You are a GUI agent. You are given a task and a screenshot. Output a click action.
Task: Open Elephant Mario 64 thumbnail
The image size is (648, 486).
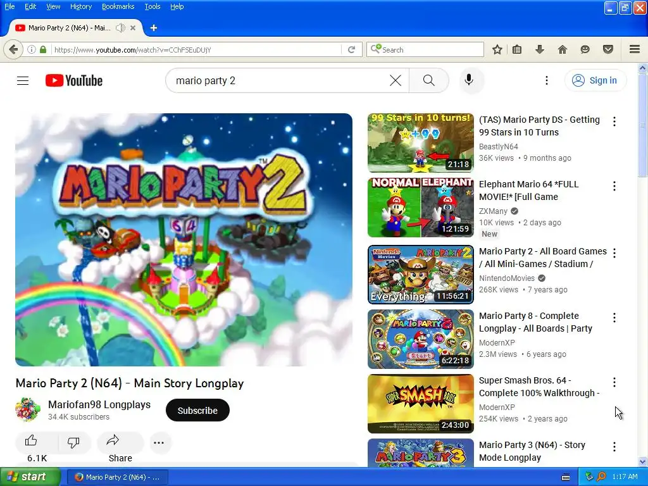click(421, 208)
